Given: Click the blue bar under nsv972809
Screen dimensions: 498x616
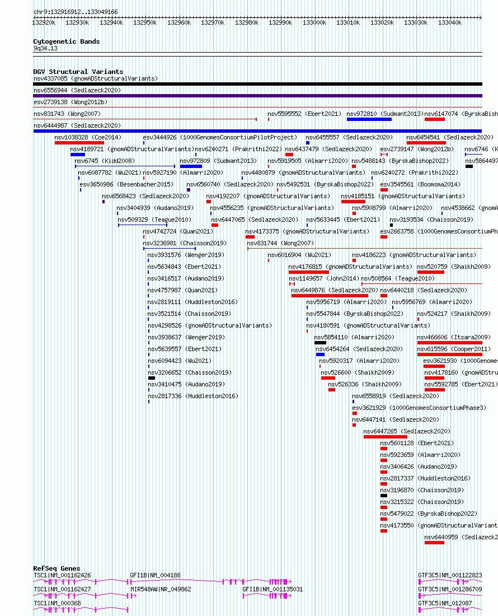Looking at the screenshot, I should pos(191,166).
